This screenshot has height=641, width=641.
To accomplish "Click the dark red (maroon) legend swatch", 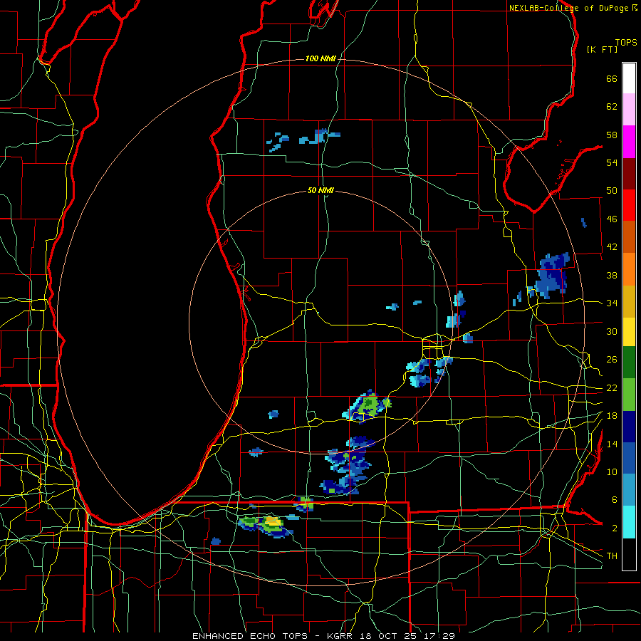I will (629, 173).
